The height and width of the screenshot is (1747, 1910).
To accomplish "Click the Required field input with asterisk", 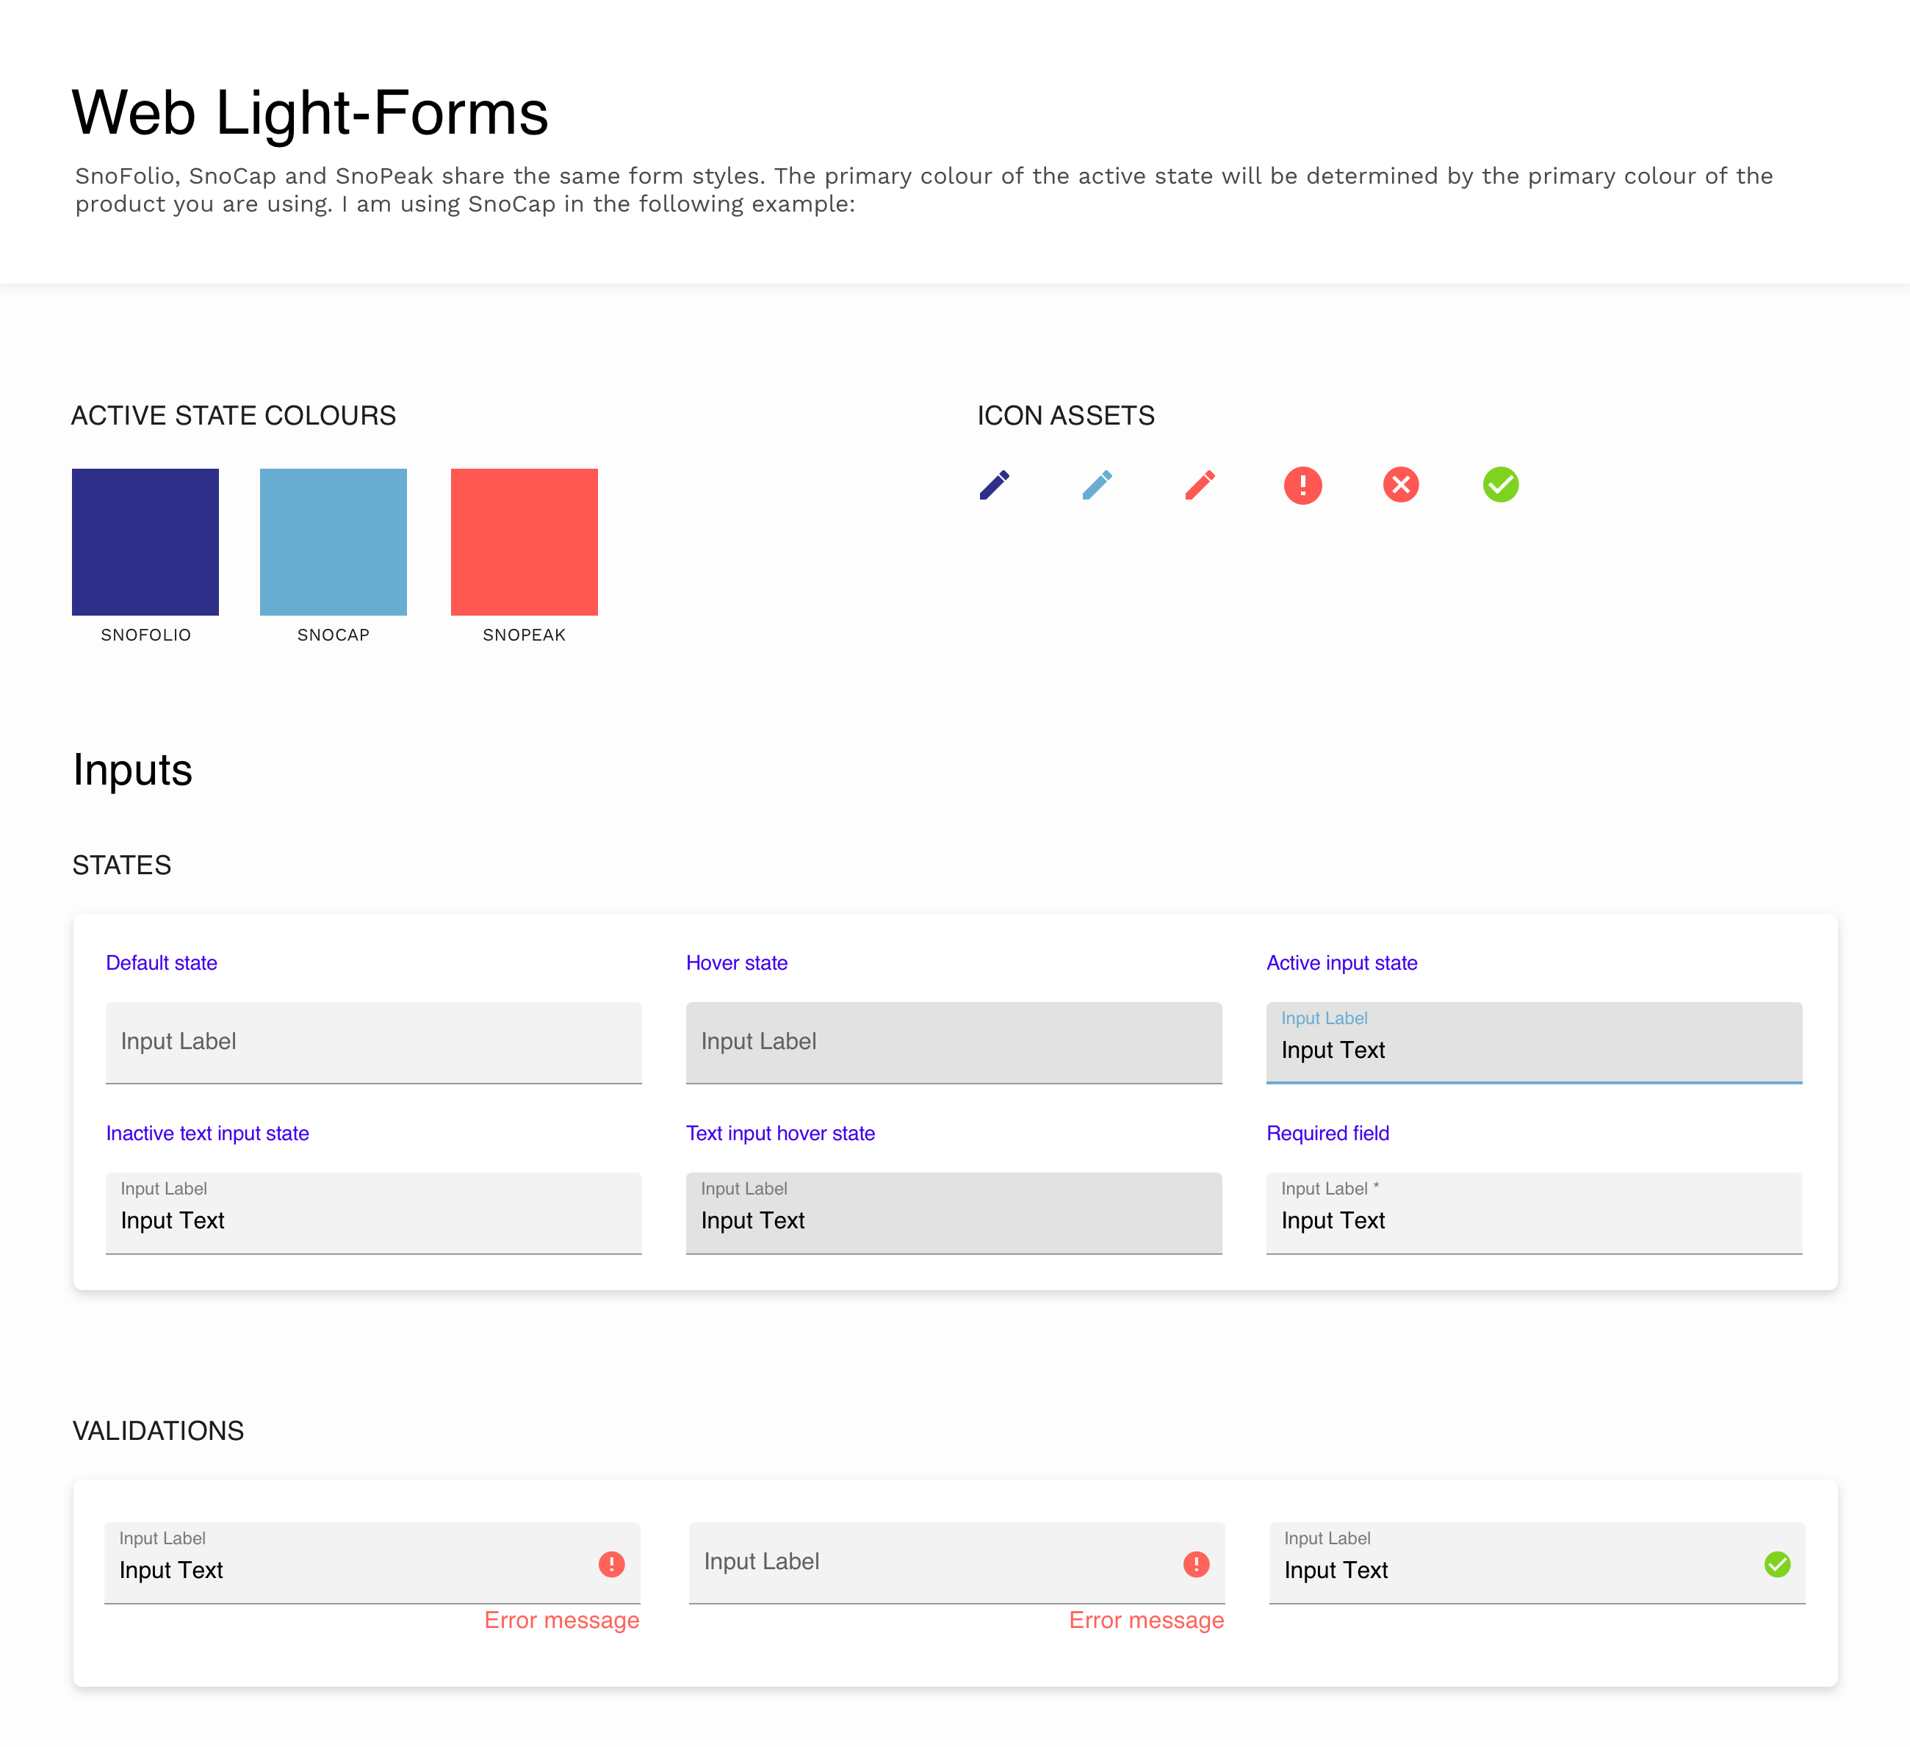I will coord(1533,1213).
